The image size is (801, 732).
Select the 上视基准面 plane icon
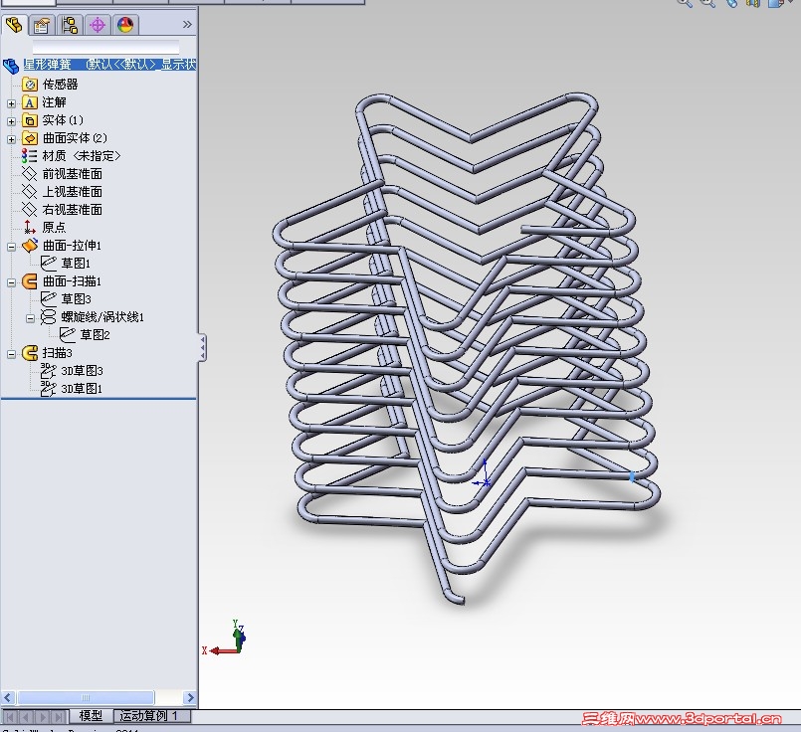[x=29, y=192]
